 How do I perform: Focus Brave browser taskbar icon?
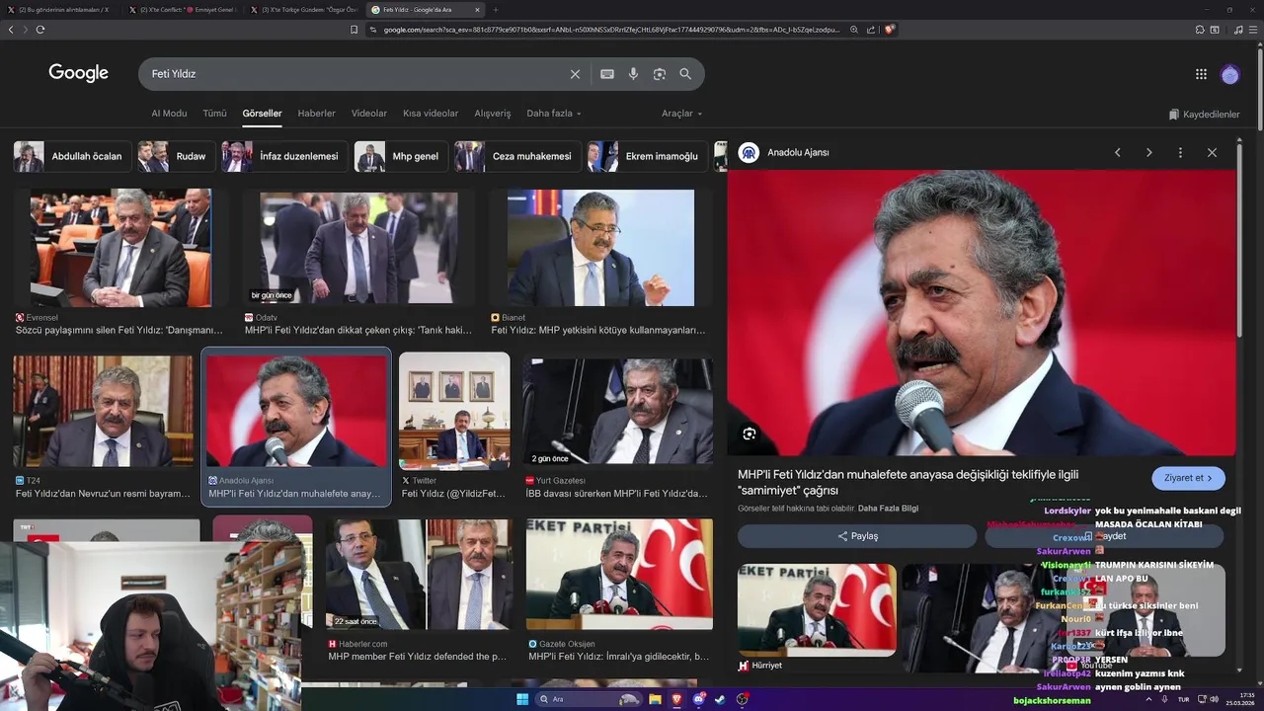click(677, 699)
